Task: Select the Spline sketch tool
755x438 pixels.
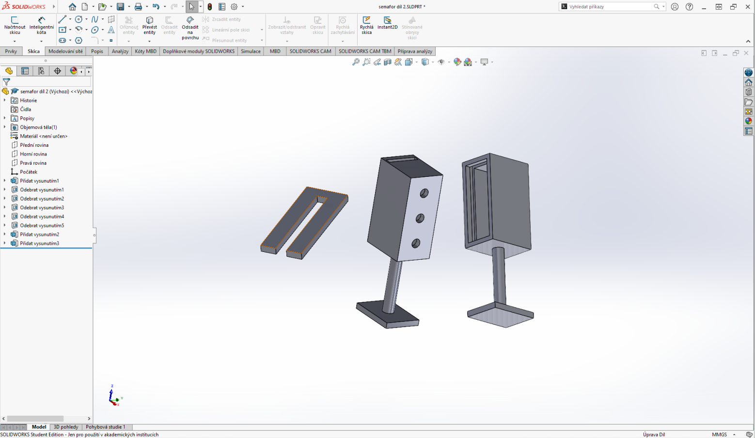Action: (95, 19)
